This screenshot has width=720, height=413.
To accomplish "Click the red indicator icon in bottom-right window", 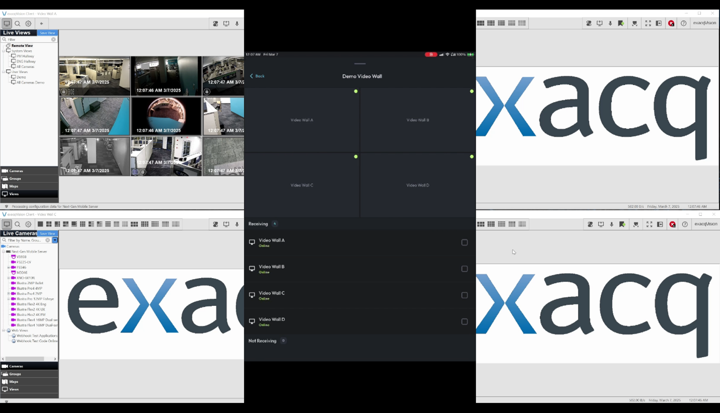I will pos(673,224).
